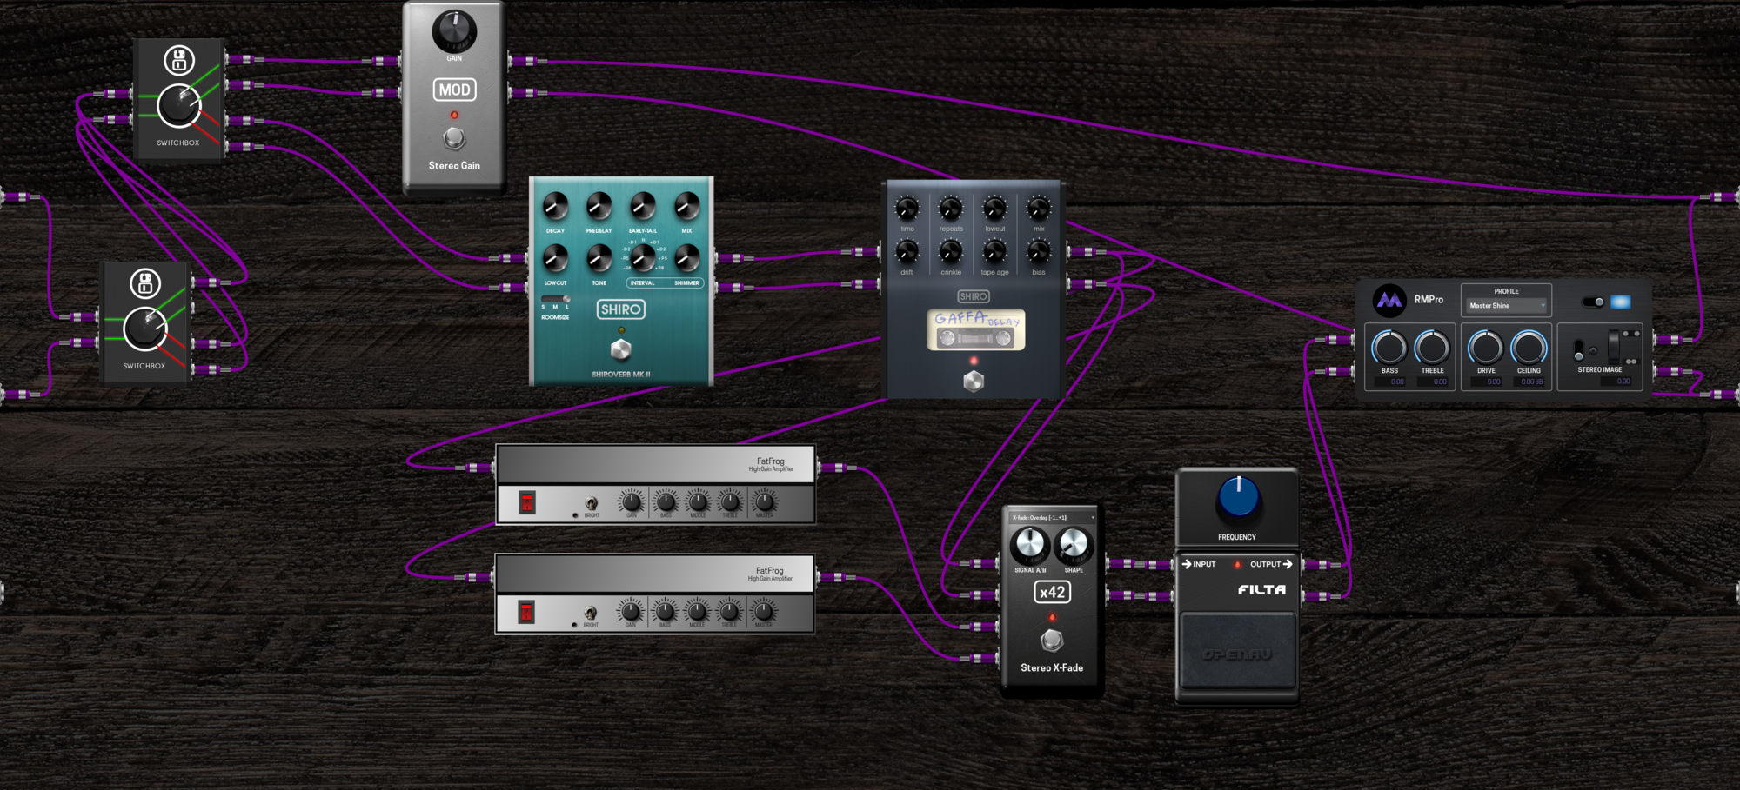Click the lower Switchbox selector knob
Screen dimensions: 1740x790
click(145, 329)
